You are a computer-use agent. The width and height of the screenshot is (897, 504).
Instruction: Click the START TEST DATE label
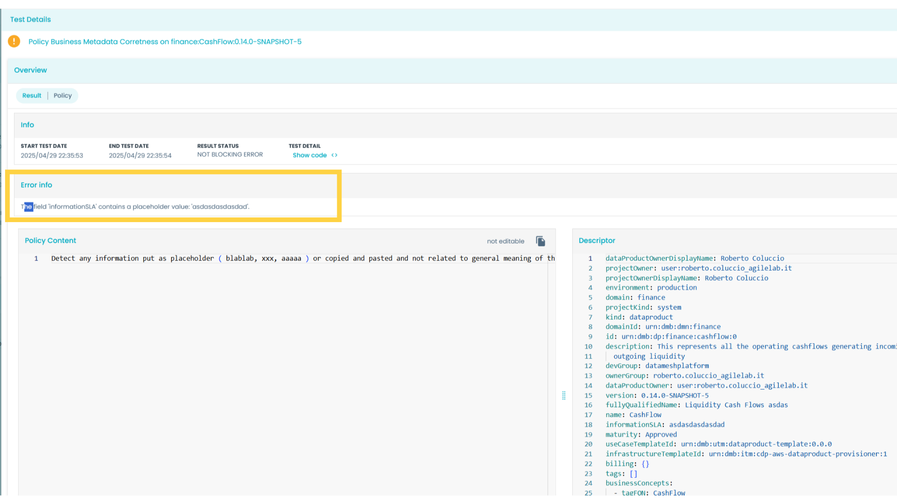44,146
